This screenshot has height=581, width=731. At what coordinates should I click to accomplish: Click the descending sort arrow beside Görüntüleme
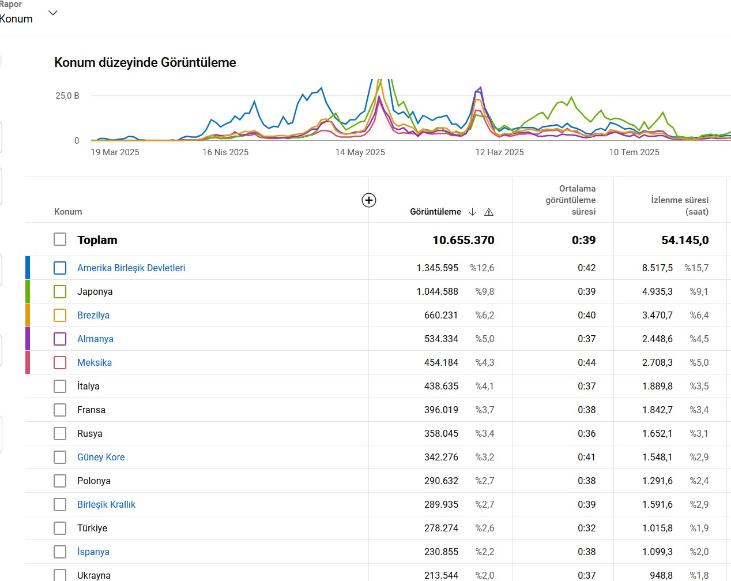(x=472, y=212)
